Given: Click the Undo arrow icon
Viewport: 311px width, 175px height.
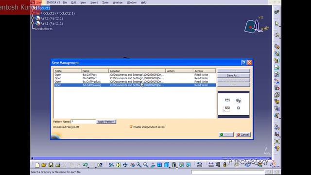Looking at the screenshot, I should click(85, 165).
